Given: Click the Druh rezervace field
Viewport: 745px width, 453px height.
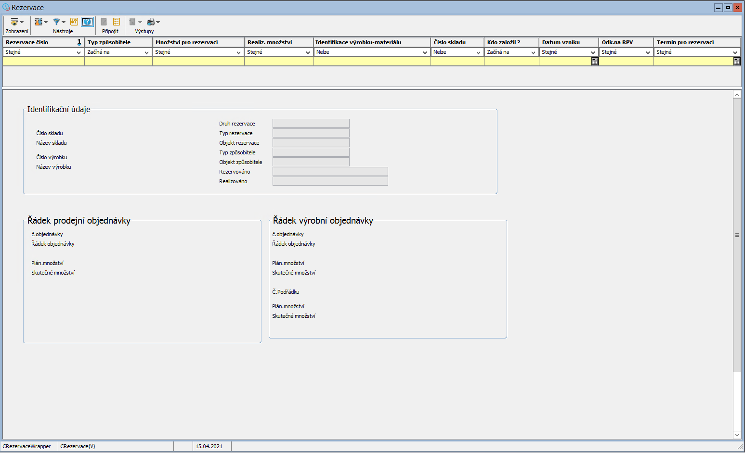Looking at the screenshot, I should [x=311, y=124].
